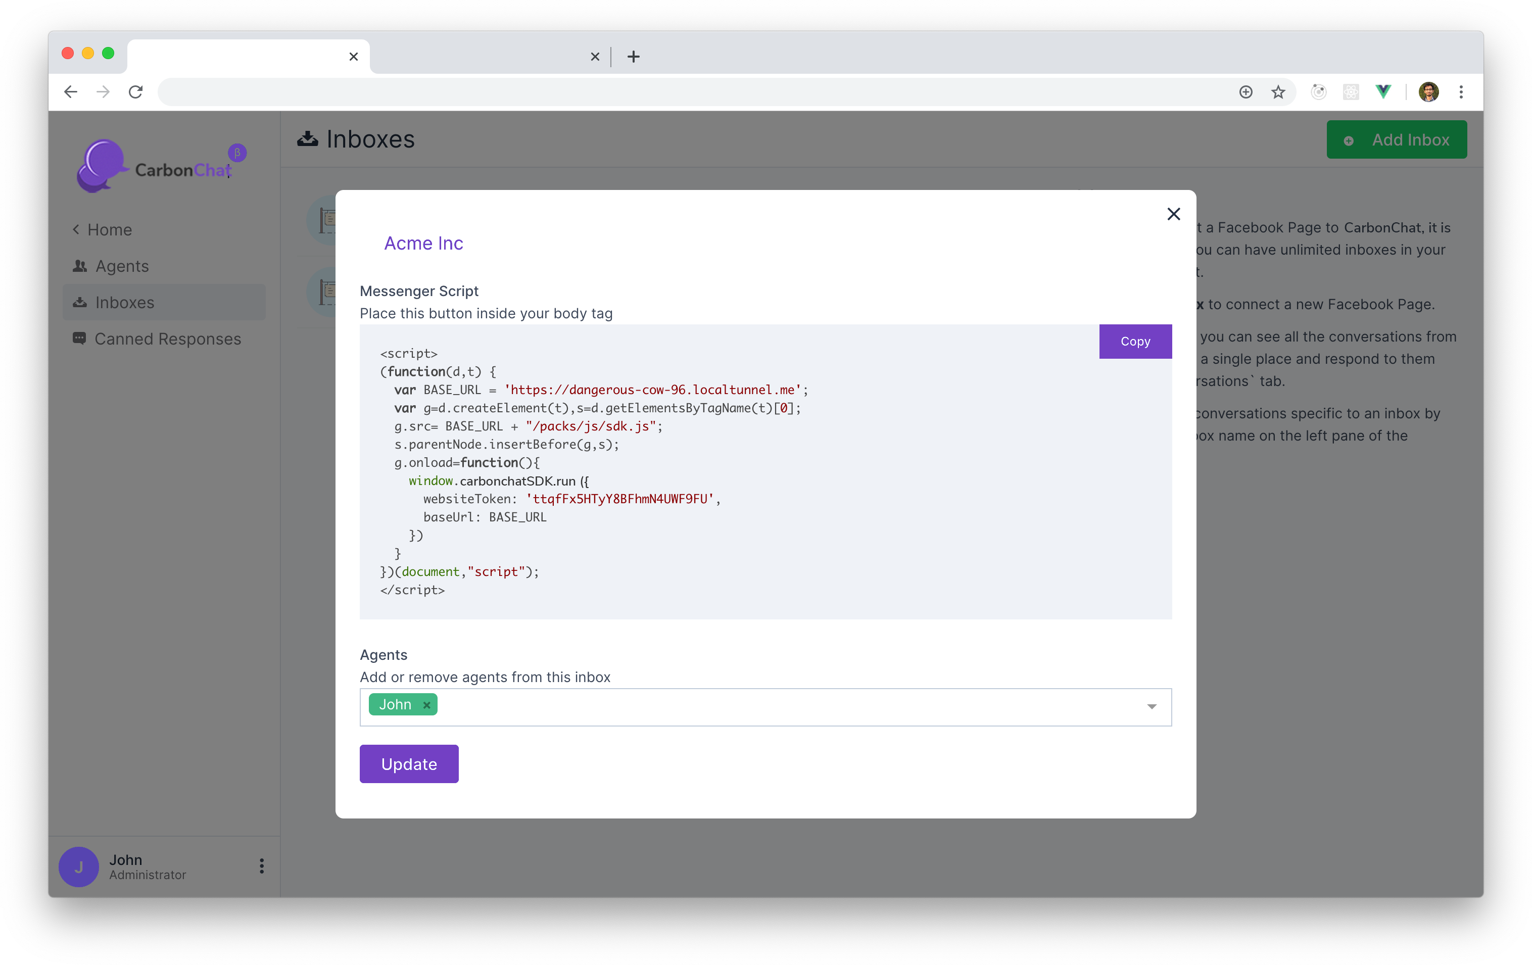Click inside the agents selection field
The height and width of the screenshot is (965, 1532).
coord(763,707)
